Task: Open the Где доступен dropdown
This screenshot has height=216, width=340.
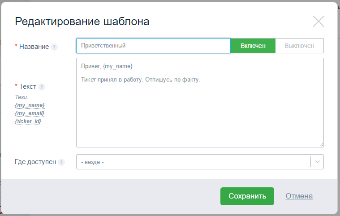Action: tap(200, 162)
